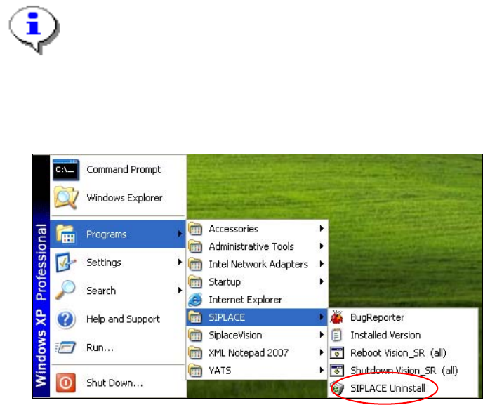This screenshot has width=483, height=405.
Task: Click the blue information speech bubble icon
Action: pos(34,30)
